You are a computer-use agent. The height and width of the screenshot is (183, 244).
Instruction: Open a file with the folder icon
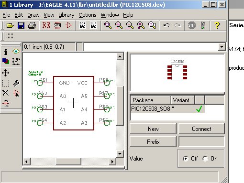point(10,25)
